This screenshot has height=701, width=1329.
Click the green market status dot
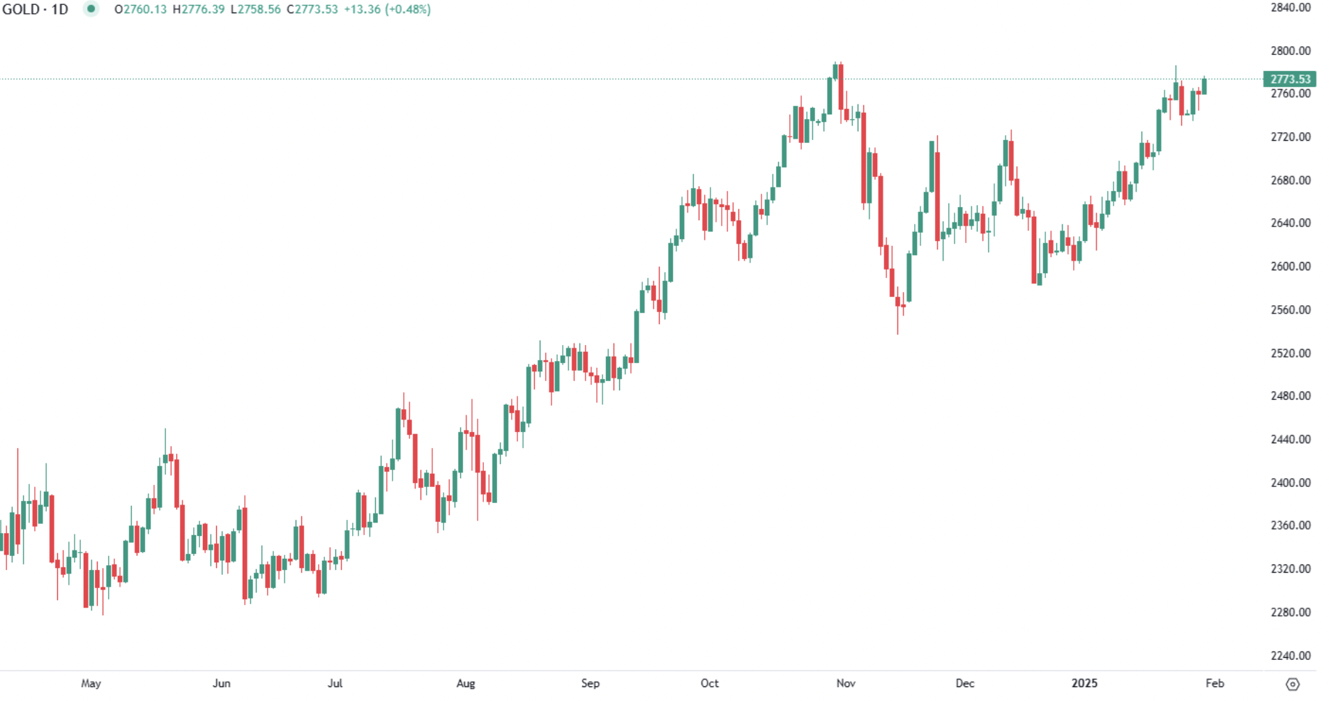click(x=91, y=9)
